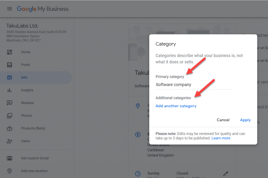This screenshot has width=268, height=178.
Task: Select the Info menu item
Action: point(24,77)
